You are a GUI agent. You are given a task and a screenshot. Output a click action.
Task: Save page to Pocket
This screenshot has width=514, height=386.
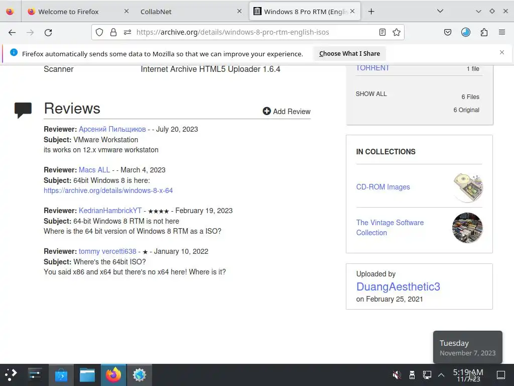tap(448, 32)
